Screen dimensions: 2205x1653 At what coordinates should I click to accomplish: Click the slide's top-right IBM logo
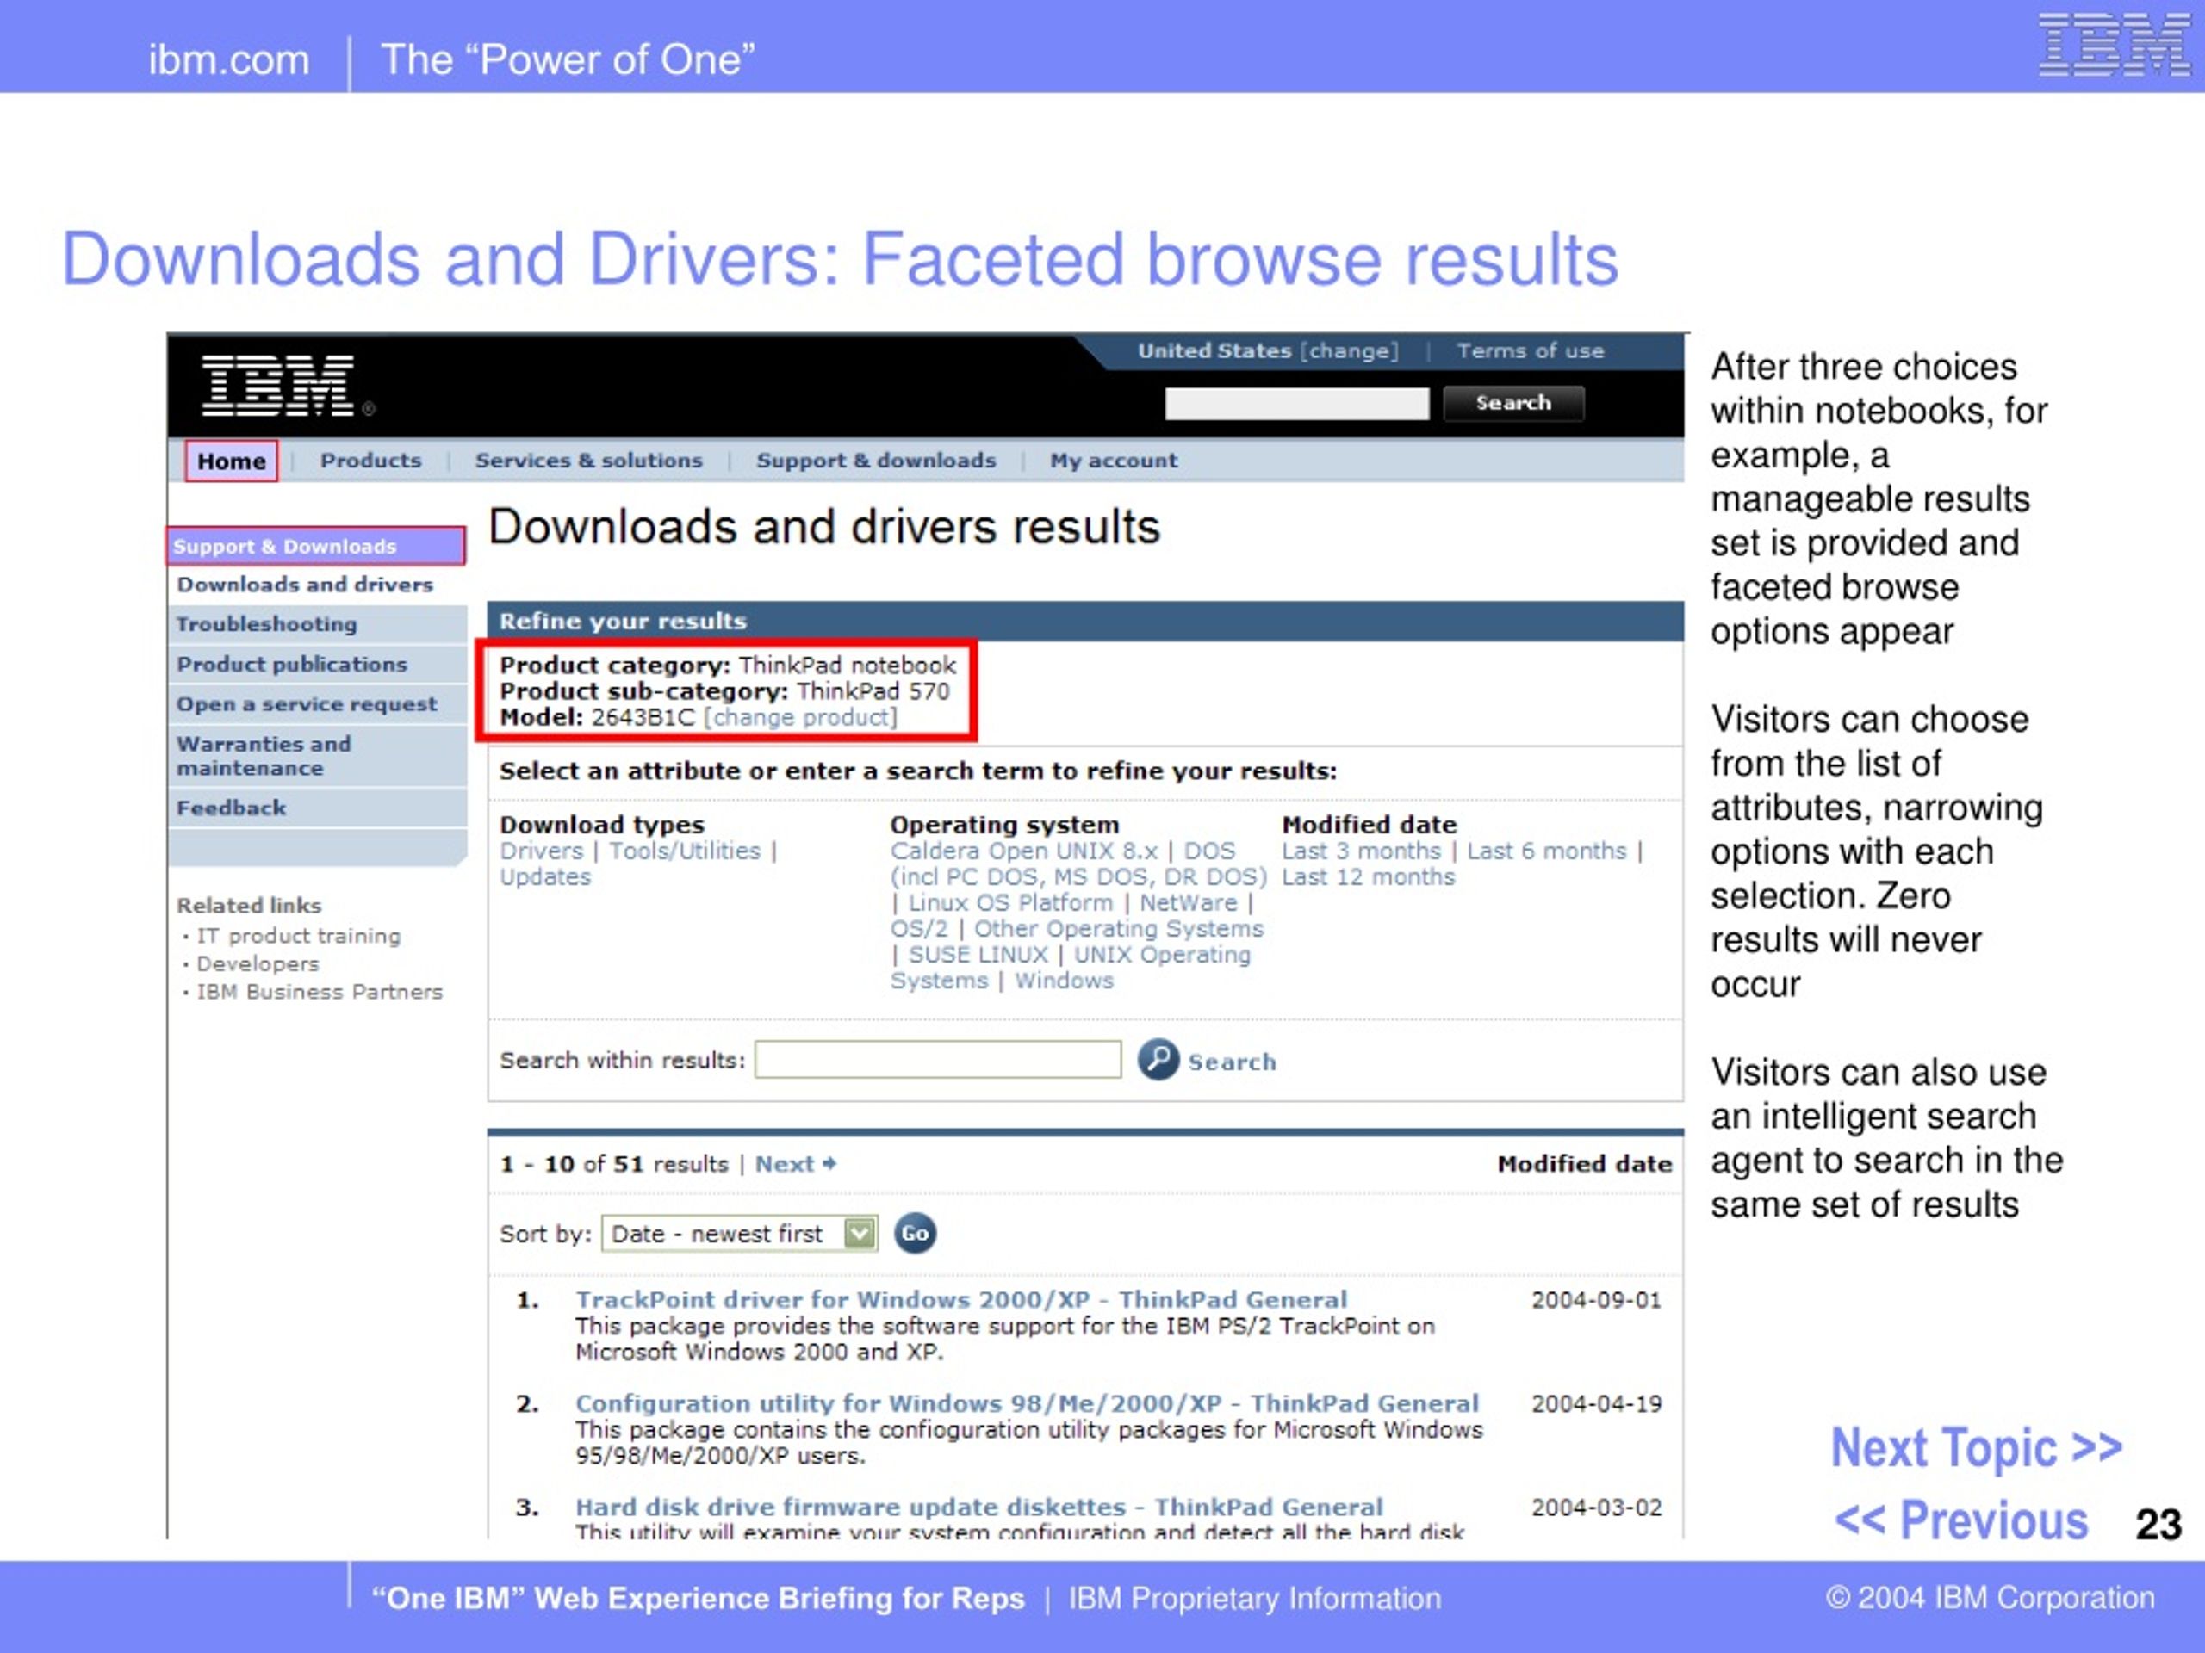coord(2115,45)
